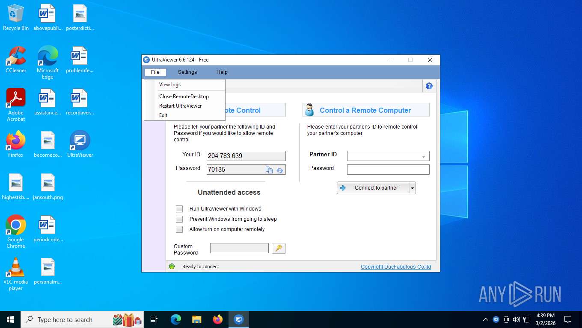The width and height of the screenshot is (582, 328).
Task: Click the File menu in UltraViewer
Action: coord(155,72)
